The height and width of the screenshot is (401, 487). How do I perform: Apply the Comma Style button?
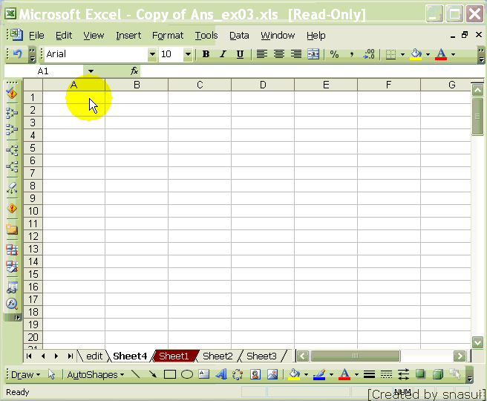pyautogui.click(x=351, y=54)
